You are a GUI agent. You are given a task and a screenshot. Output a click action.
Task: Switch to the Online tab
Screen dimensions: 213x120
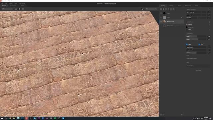pyautogui.click(x=22, y=6)
